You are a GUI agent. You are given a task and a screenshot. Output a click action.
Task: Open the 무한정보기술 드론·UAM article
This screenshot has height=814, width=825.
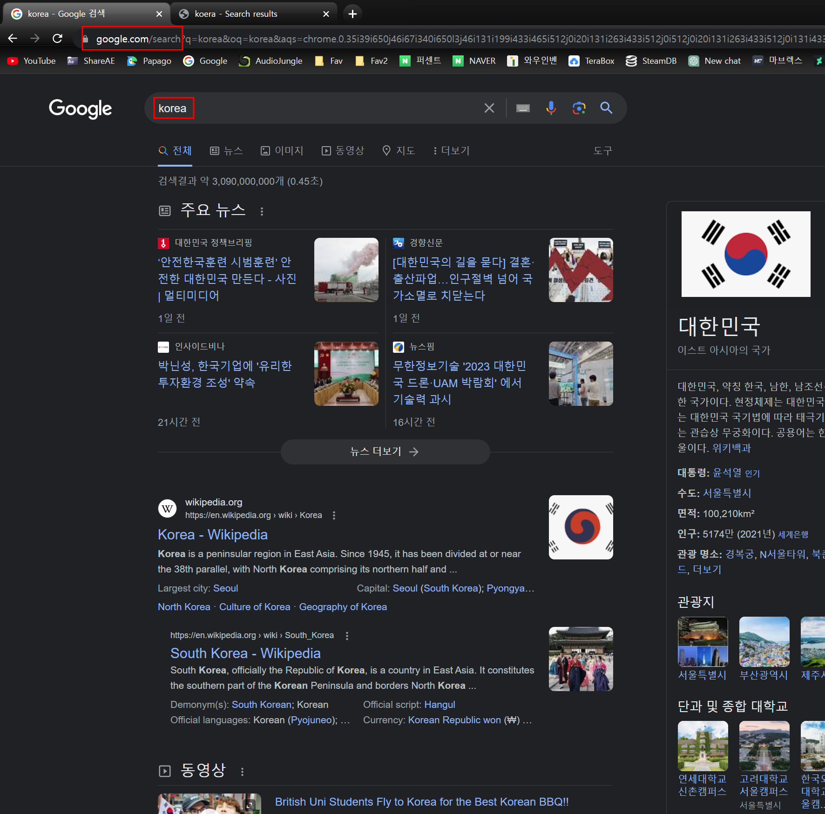[x=460, y=383]
